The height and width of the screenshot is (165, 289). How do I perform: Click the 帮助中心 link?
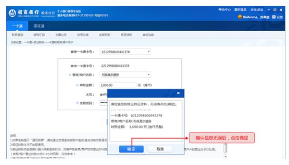pos(224,9)
